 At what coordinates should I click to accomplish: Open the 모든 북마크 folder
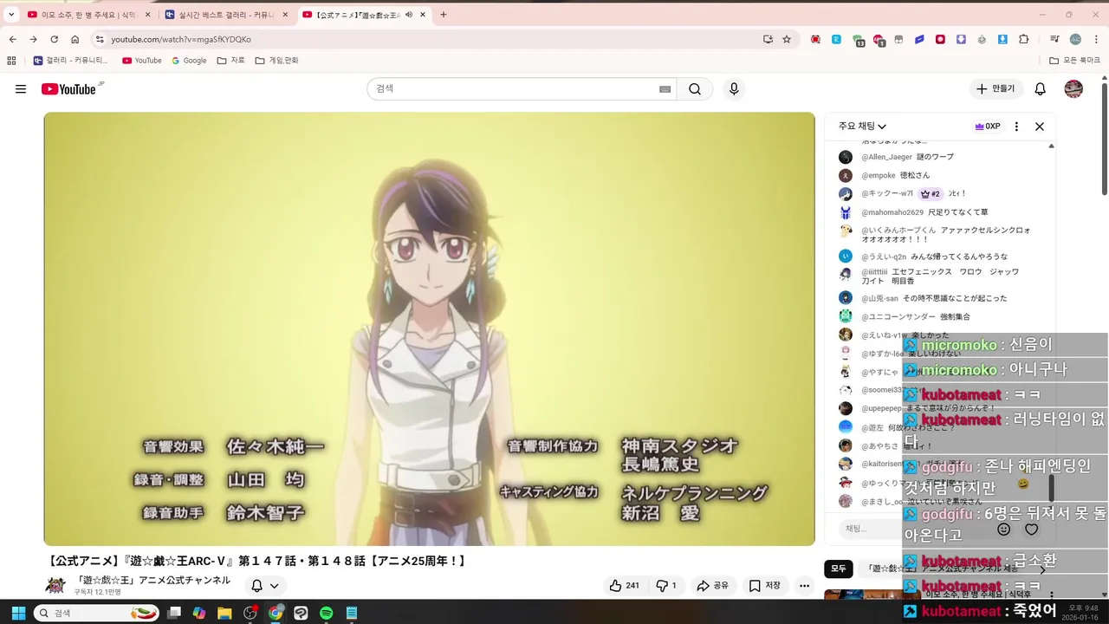pos(1074,61)
